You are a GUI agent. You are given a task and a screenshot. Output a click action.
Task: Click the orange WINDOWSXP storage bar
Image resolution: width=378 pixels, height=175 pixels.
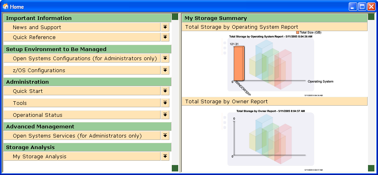(x=238, y=63)
